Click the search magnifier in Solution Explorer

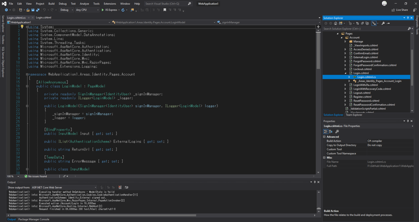[409, 29]
